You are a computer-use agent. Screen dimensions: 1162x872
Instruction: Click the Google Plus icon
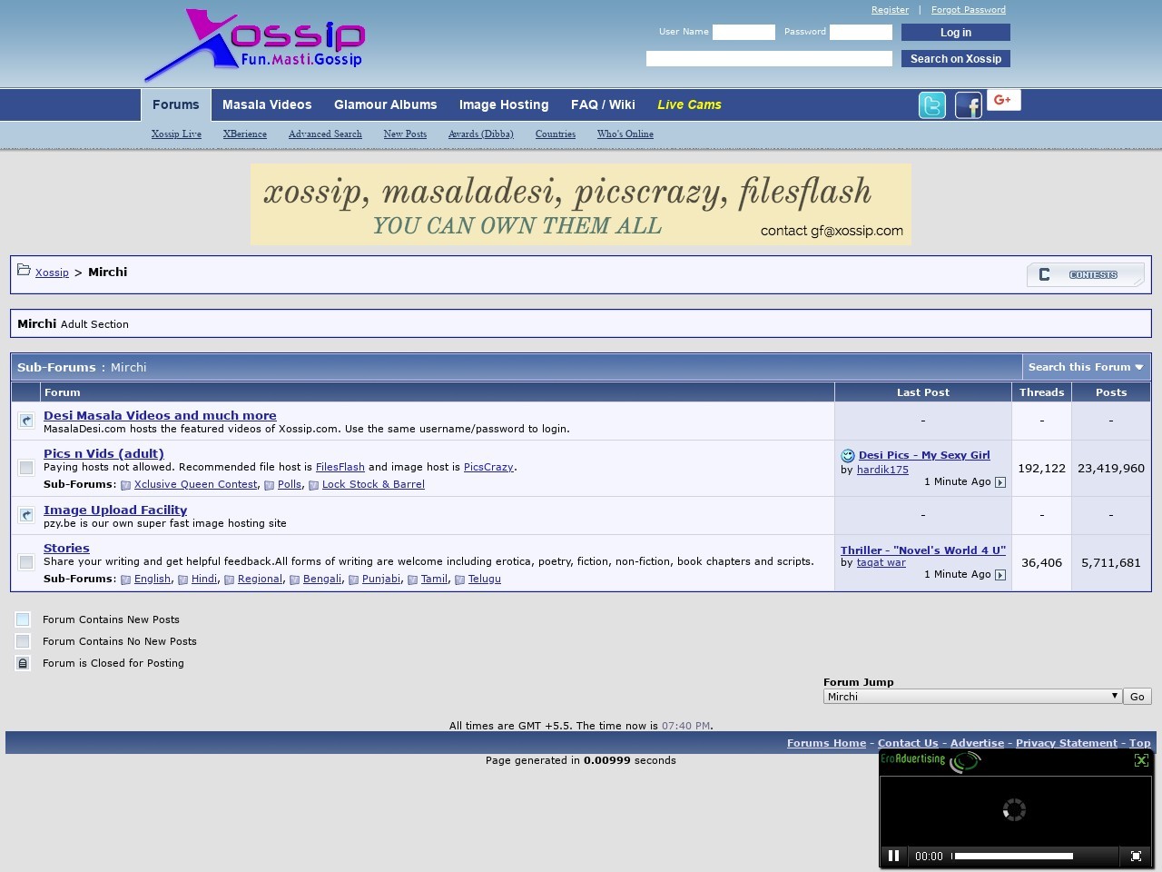click(x=1002, y=100)
